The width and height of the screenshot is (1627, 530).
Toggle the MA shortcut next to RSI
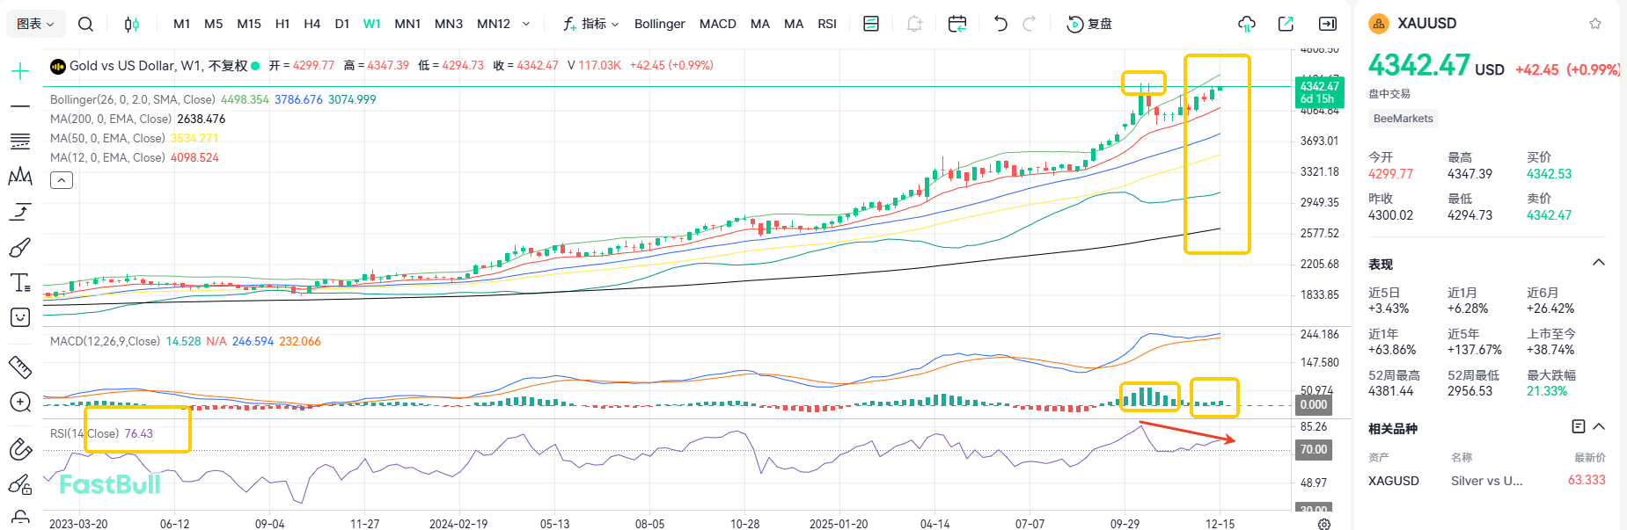(794, 24)
